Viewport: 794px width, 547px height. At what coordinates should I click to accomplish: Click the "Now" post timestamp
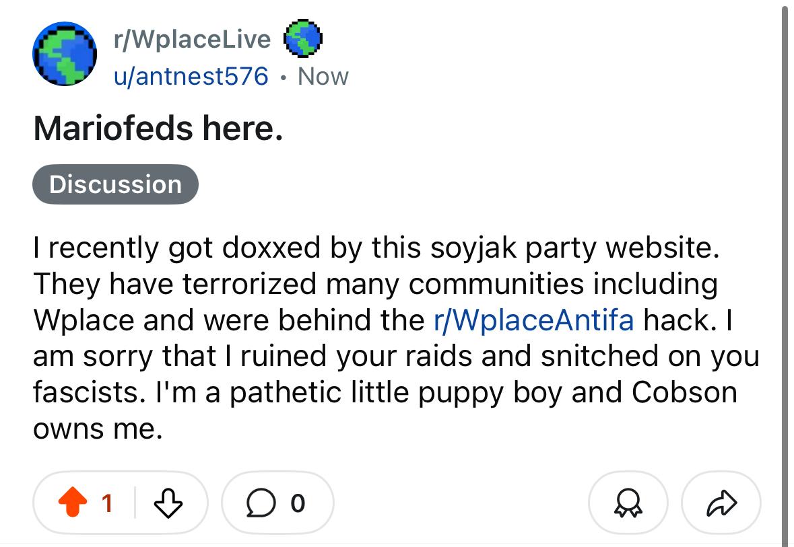click(323, 76)
